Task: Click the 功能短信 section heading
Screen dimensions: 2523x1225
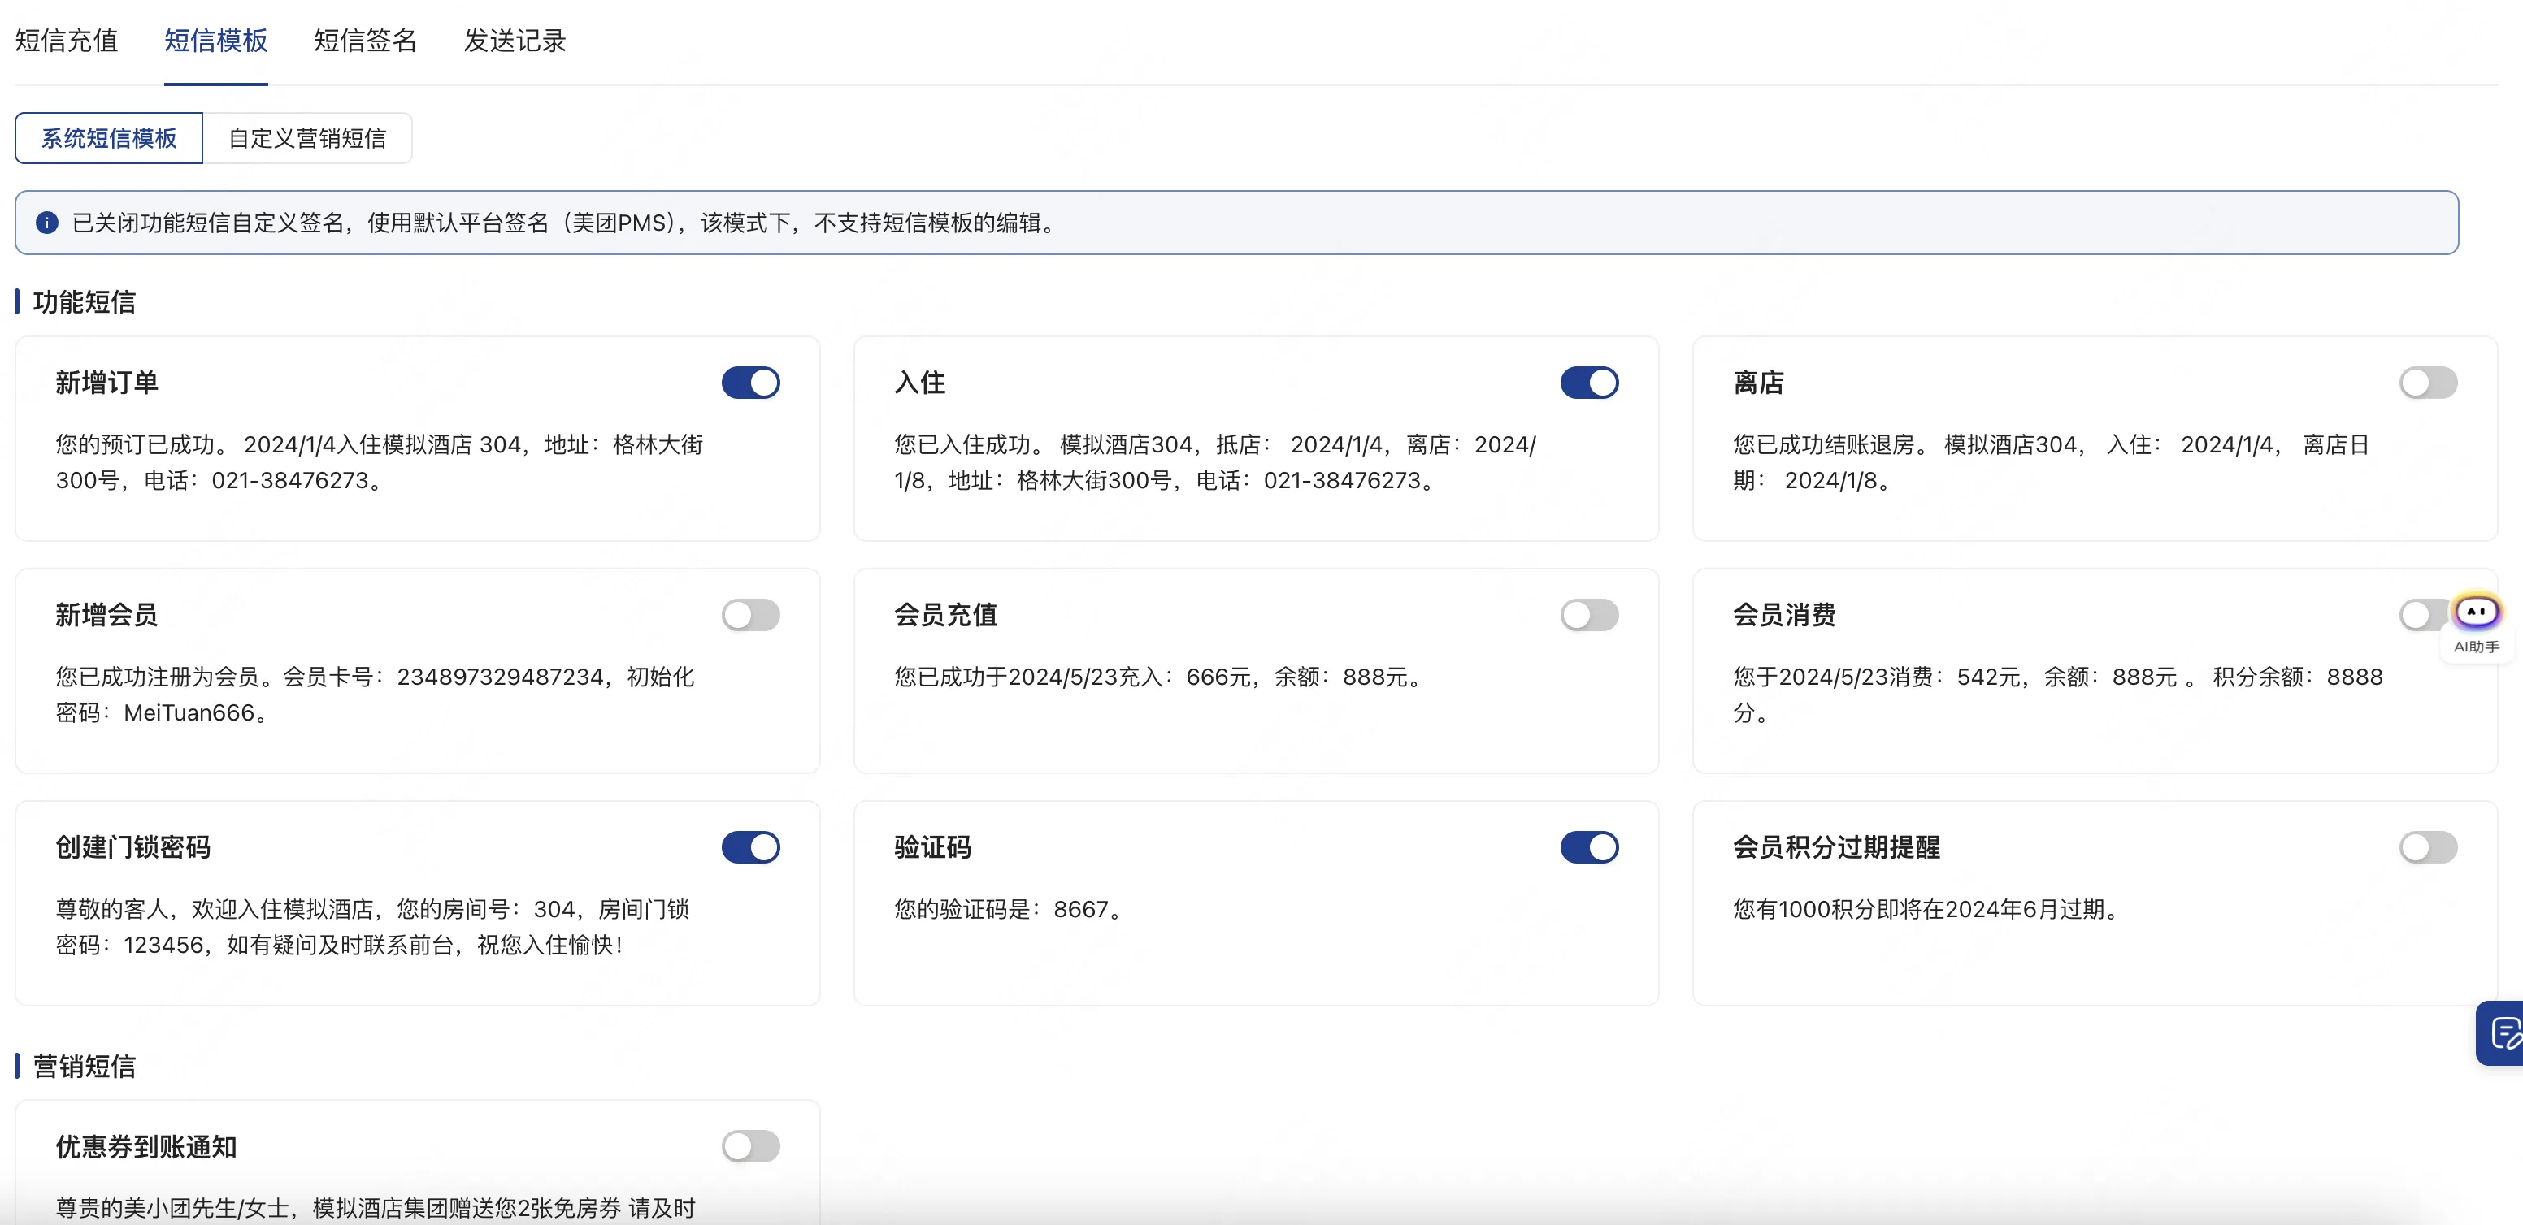Action: coord(85,301)
